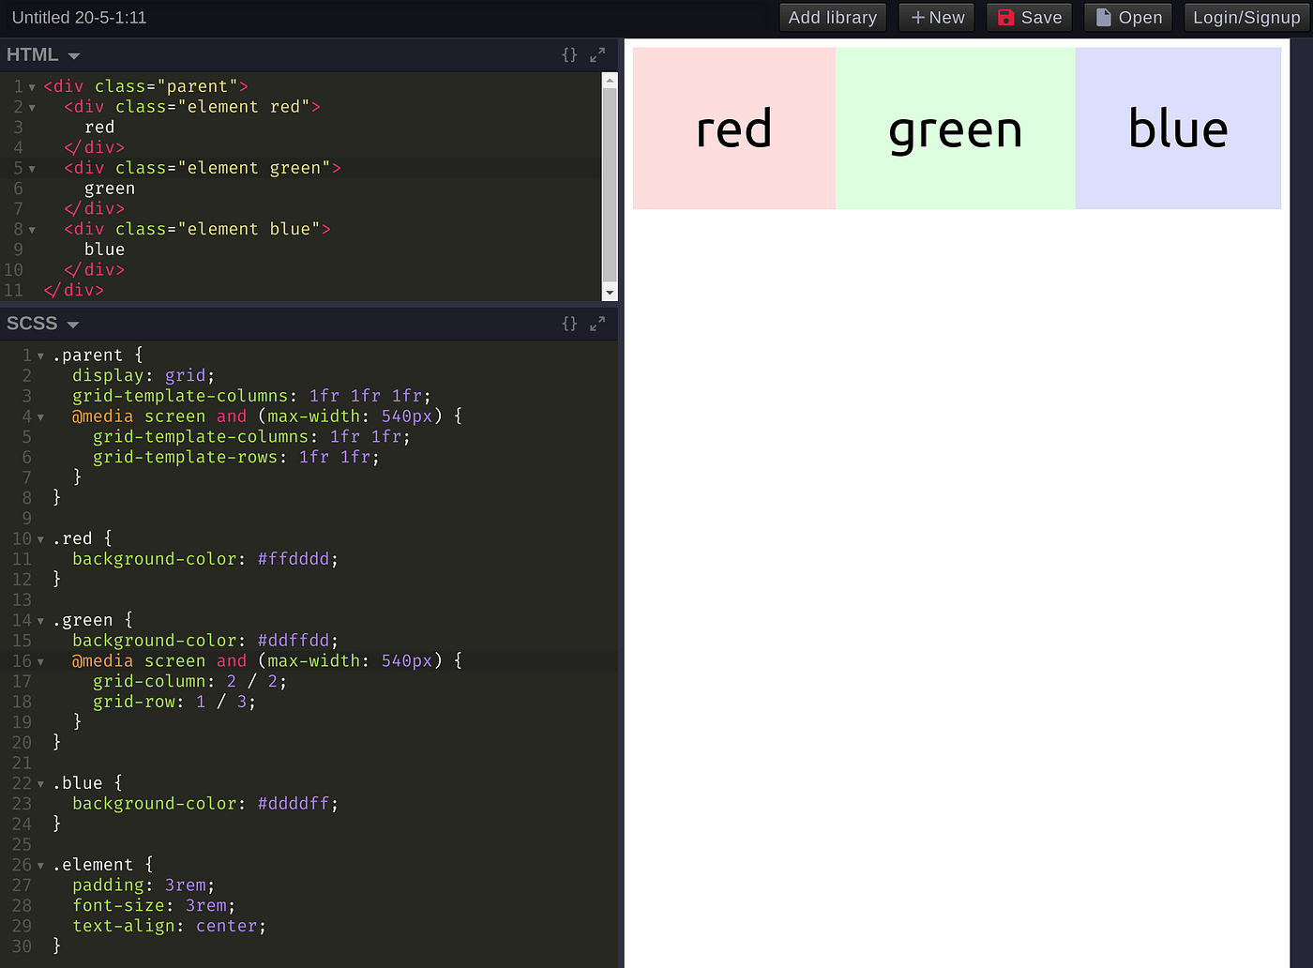Screen dimensions: 1313x968
Task: Click closing '</div>' on HTML line 11
Action: tap(74, 291)
